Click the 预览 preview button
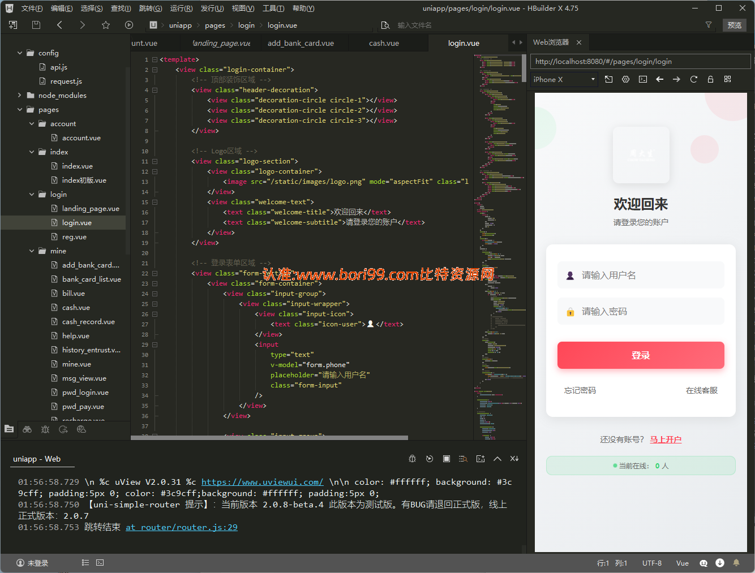This screenshot has height=573, width=755. pos(735,25)
